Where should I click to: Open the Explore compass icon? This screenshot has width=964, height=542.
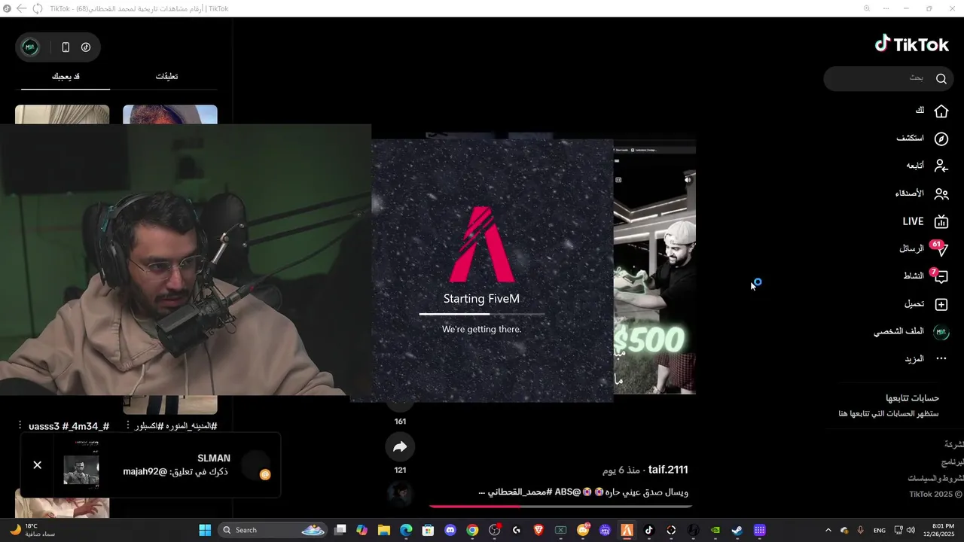pyautogui.click(x=941, y=139)
